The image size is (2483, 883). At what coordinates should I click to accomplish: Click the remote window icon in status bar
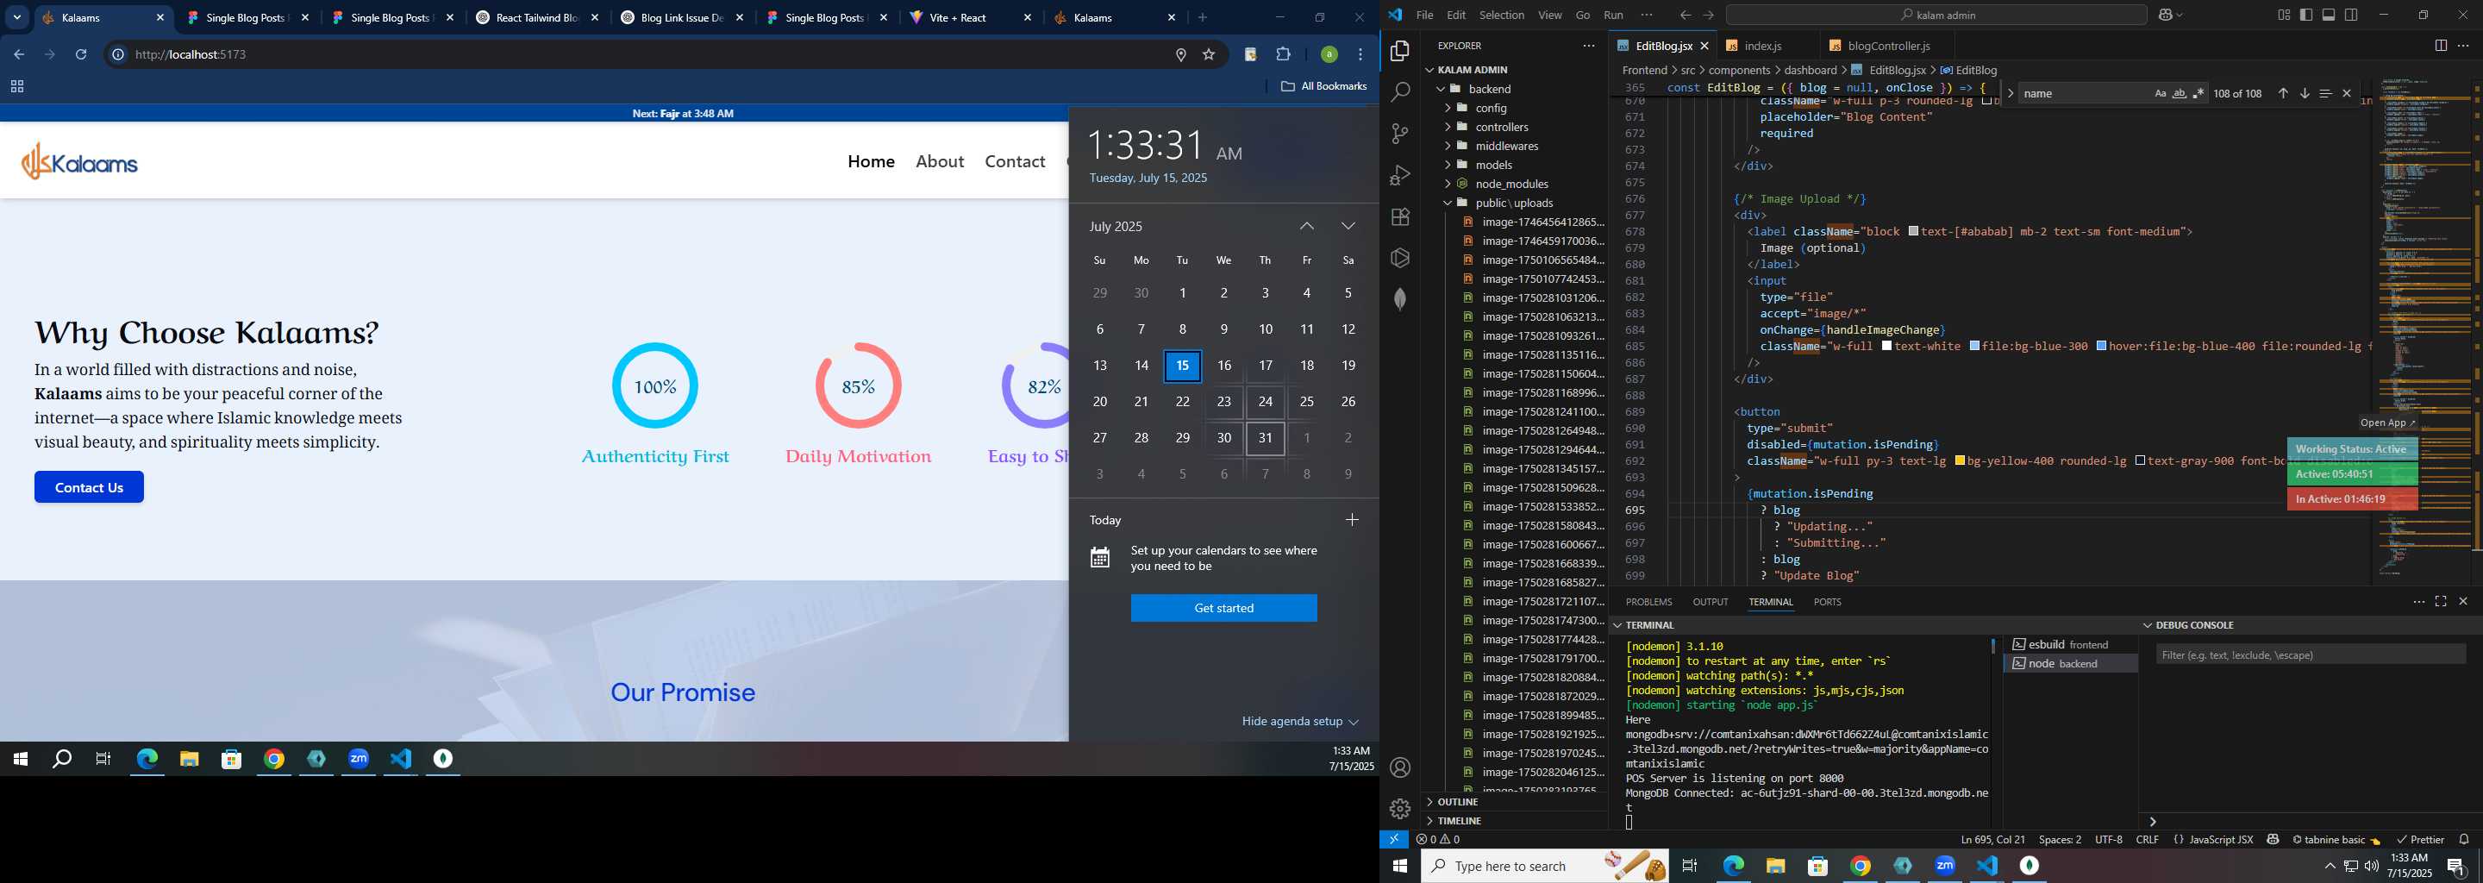(1394, 840)
